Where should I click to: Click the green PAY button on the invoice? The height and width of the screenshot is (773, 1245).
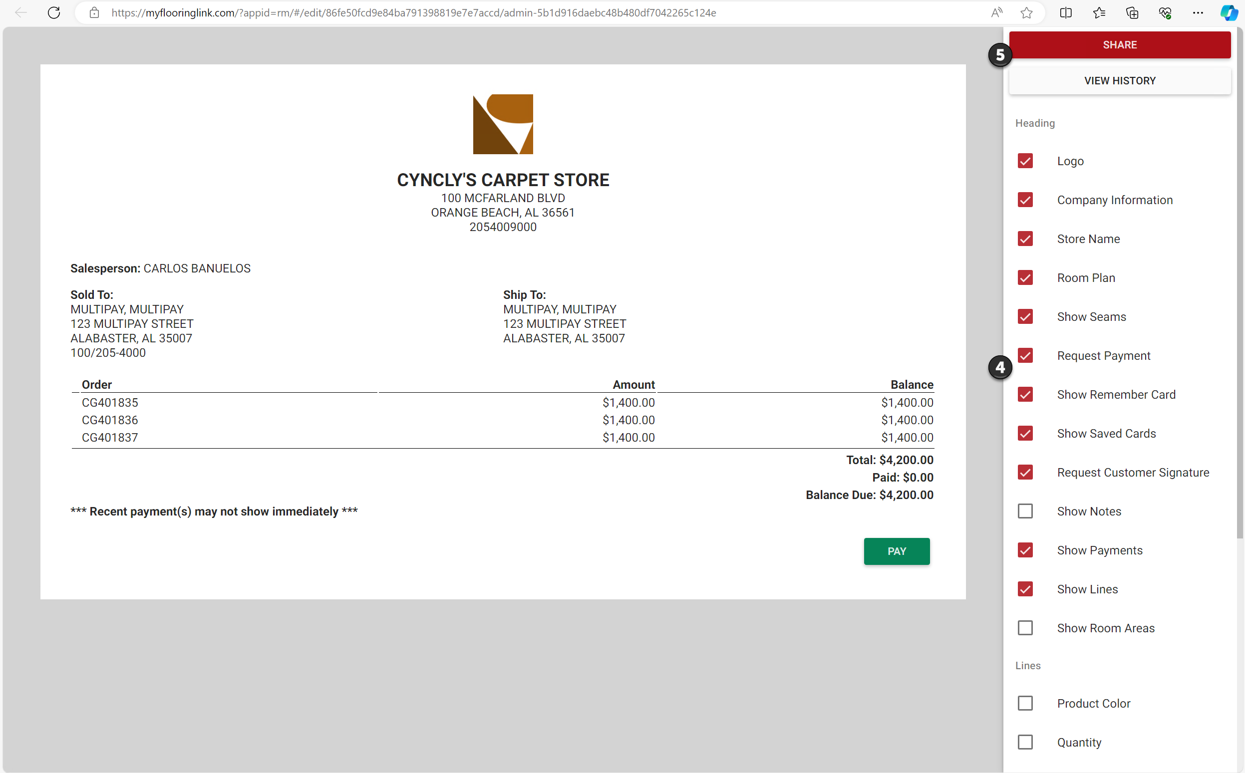pyautogui.click(x=896, y=551)
